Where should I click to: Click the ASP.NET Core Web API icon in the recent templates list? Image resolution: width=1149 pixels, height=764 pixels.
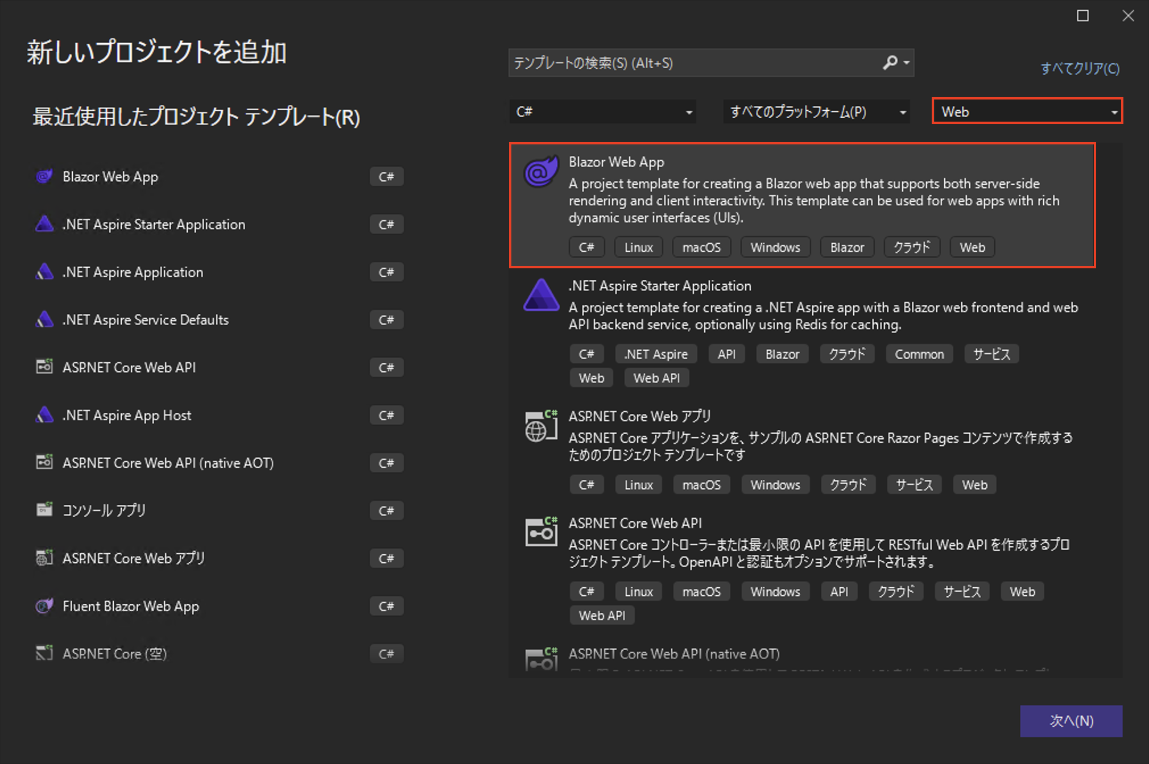pyautogui.click(x=44, y=367)
